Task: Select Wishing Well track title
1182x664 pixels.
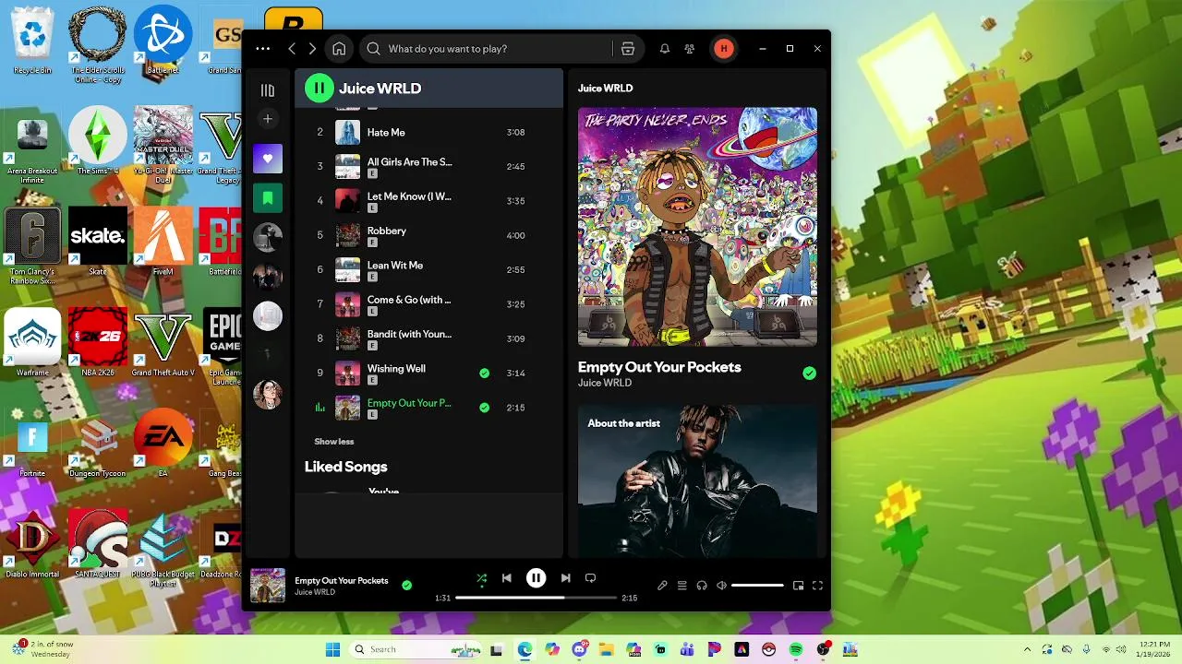Action: (396, 369)
